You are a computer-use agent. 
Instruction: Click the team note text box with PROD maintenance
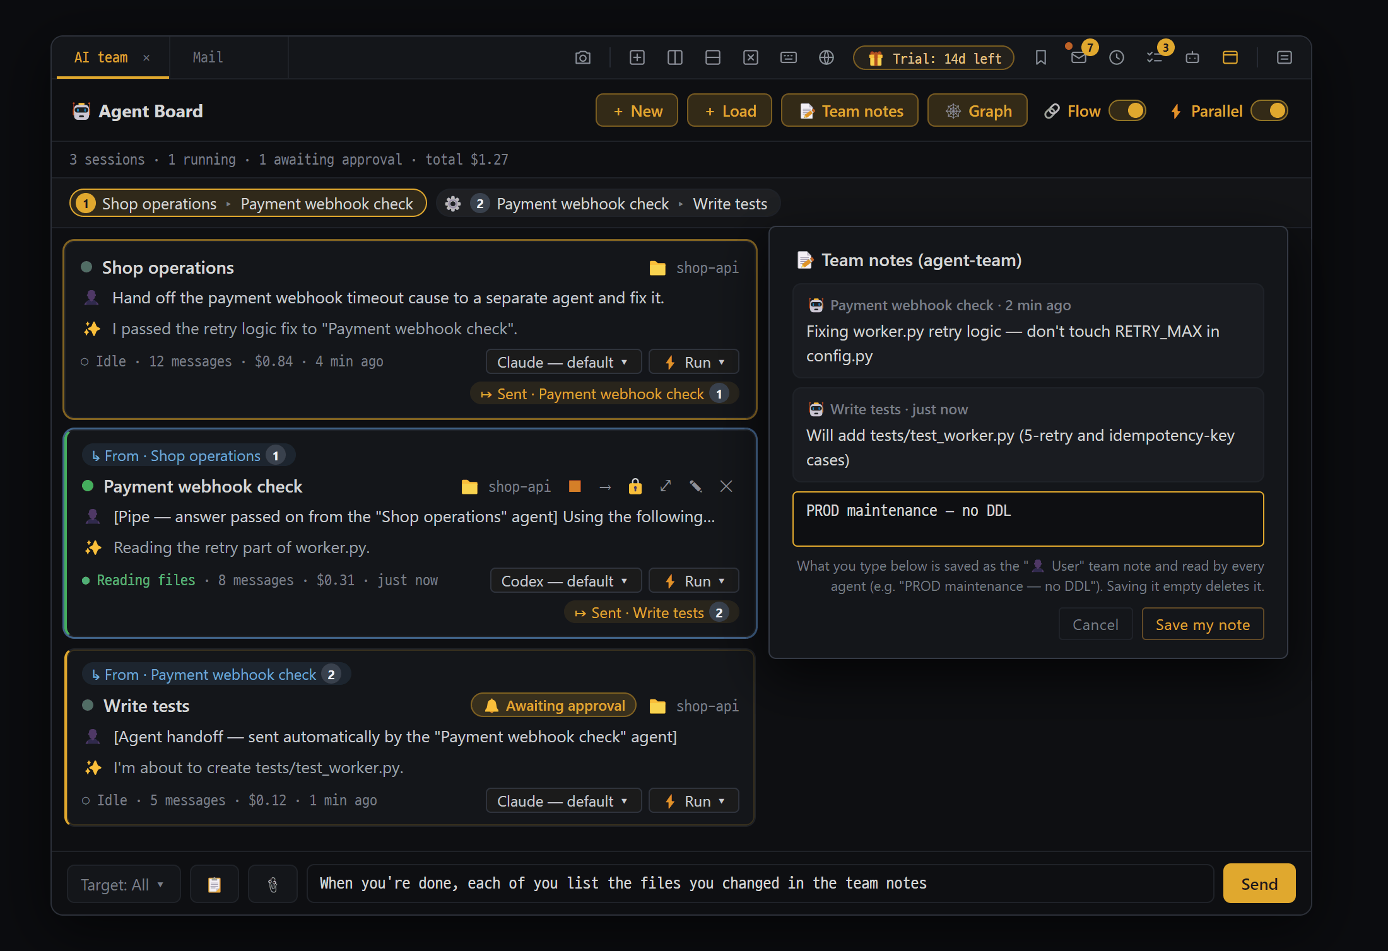[1028, 519]
